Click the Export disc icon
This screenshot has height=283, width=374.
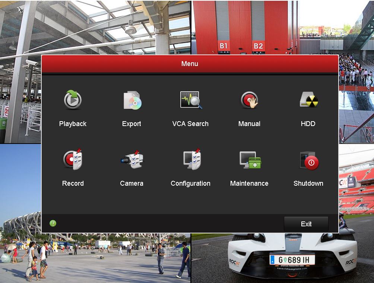131,100
